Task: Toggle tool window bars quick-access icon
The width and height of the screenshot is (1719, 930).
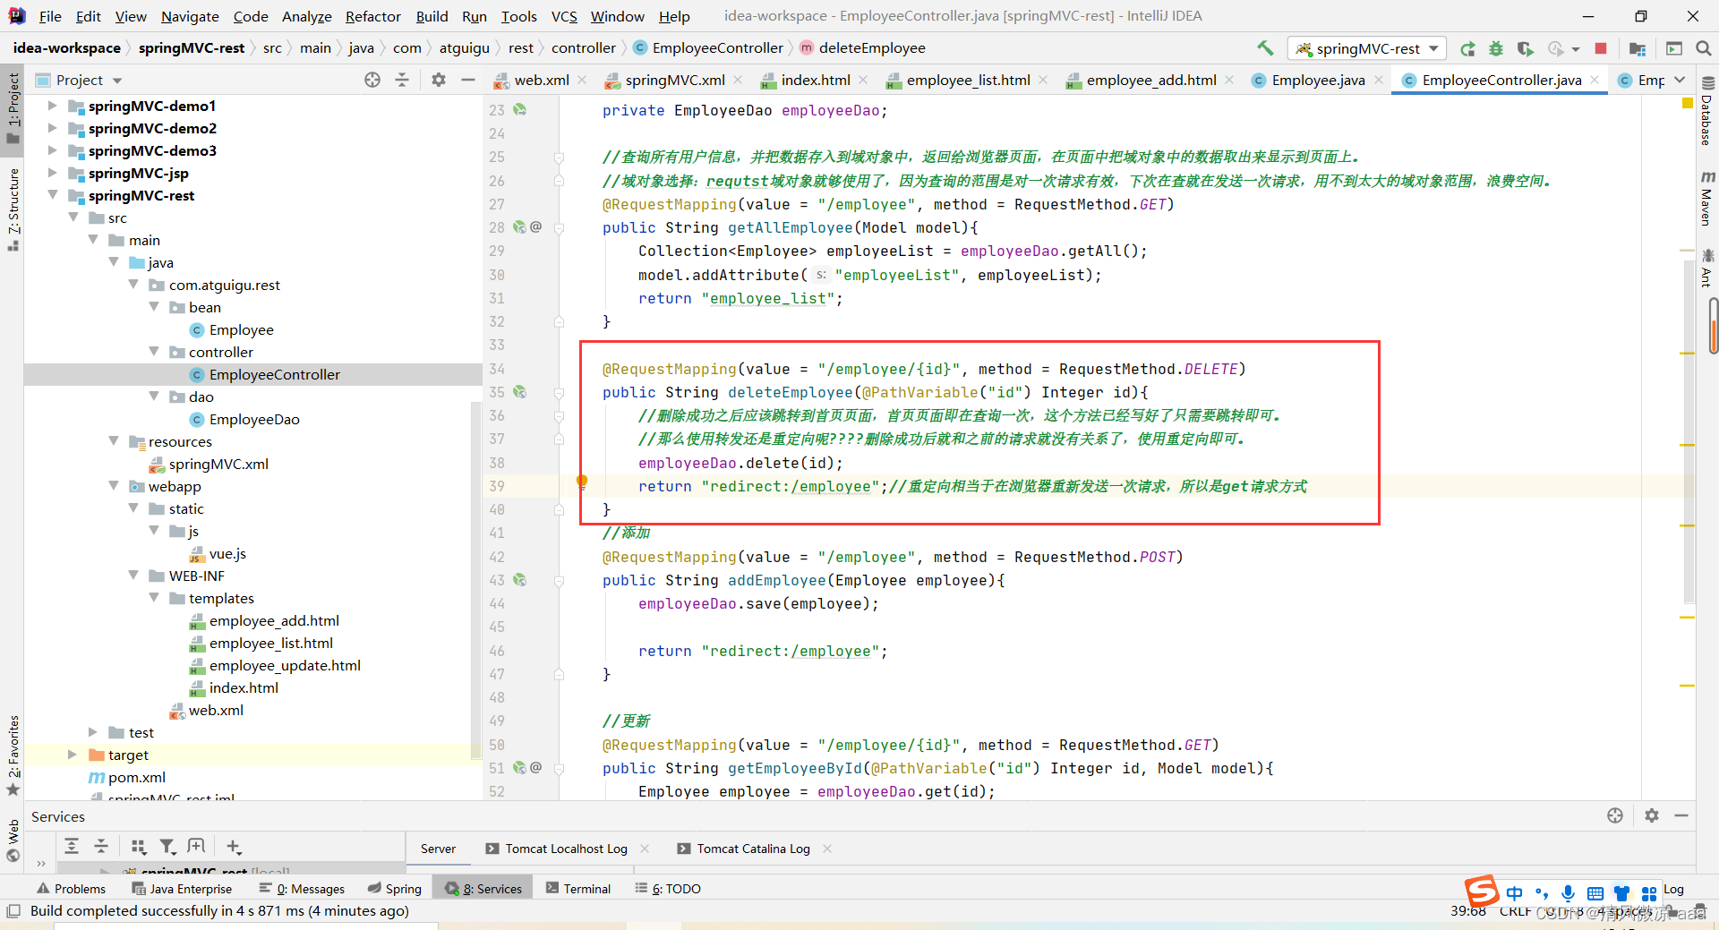Action: [x=13, y=911]
